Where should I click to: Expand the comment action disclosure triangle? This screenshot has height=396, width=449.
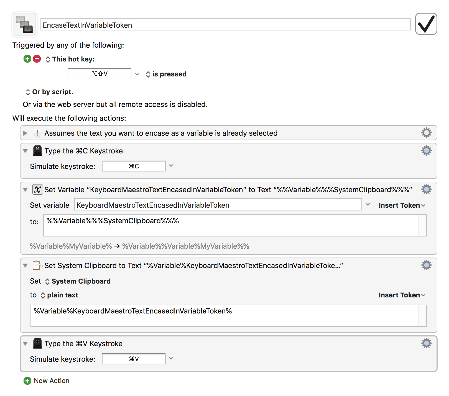[25, 133]
